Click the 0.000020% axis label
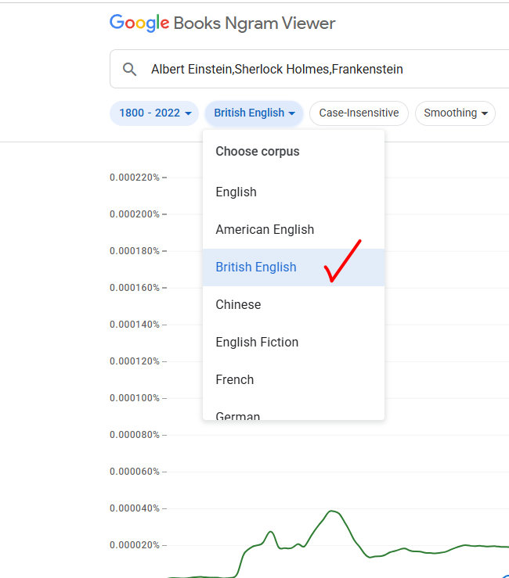This screenshot has width=509, height=578. click(135, 545)
